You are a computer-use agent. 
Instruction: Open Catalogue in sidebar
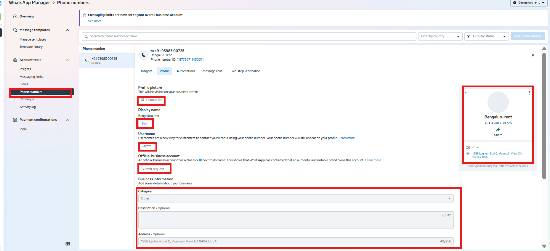[x=27, y=99]
